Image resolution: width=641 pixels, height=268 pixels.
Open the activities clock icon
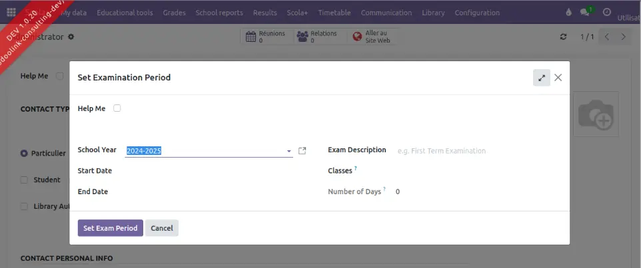coord(606,13)
